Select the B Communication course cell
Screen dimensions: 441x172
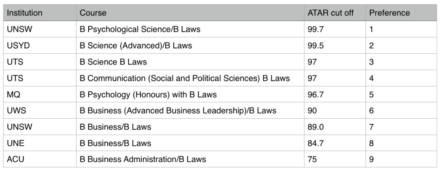(x=185, y=78)
